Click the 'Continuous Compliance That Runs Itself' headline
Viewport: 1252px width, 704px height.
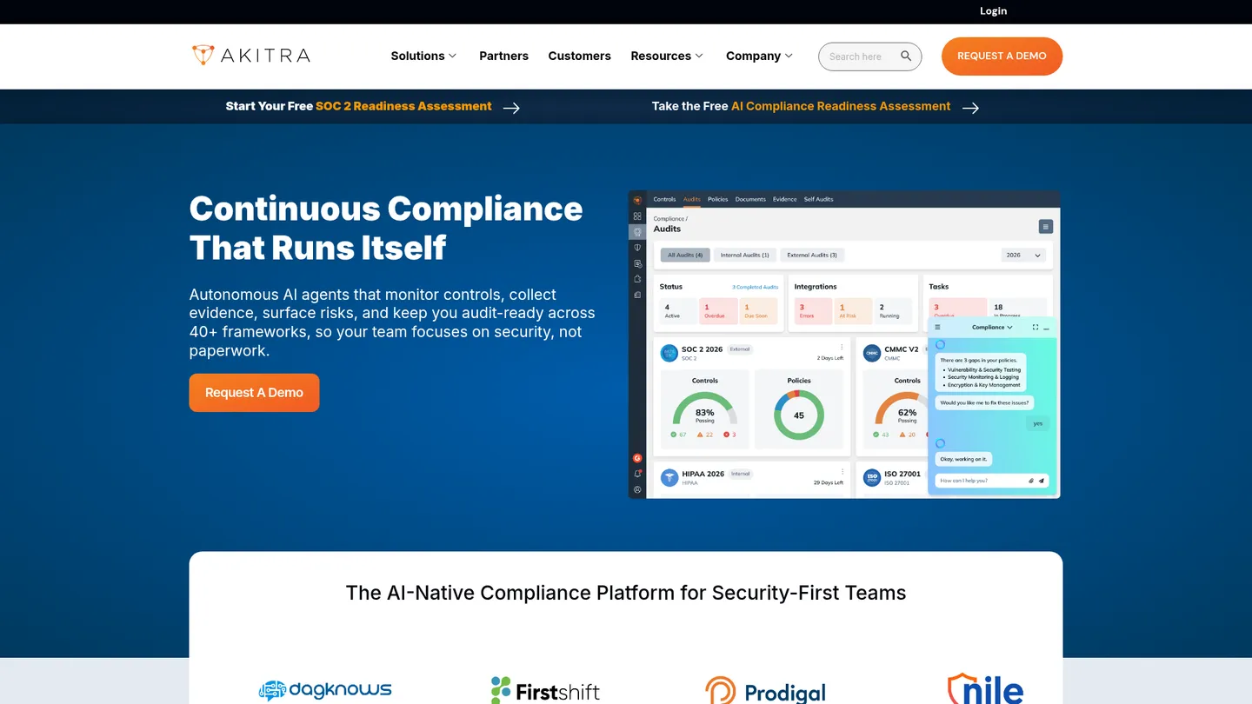(x=386, y=228)
